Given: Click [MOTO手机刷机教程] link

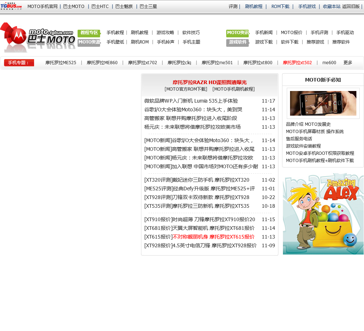Looking at the screenshot, I should [233, 89].
